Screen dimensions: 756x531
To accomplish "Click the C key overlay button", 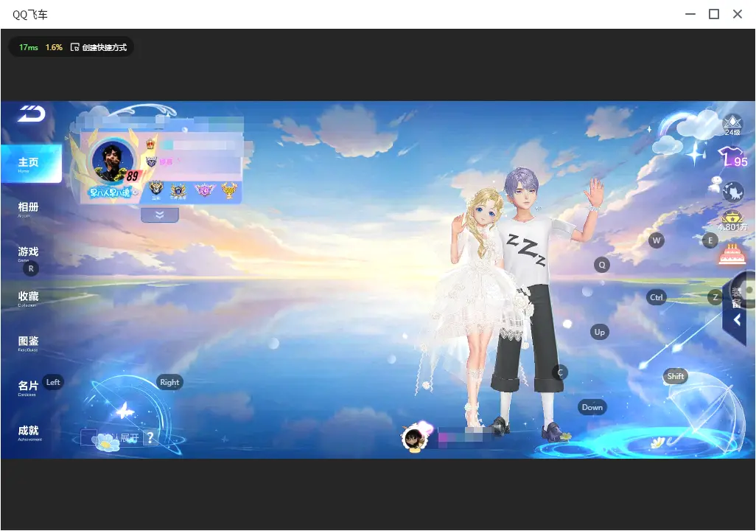I will point(560,372).
